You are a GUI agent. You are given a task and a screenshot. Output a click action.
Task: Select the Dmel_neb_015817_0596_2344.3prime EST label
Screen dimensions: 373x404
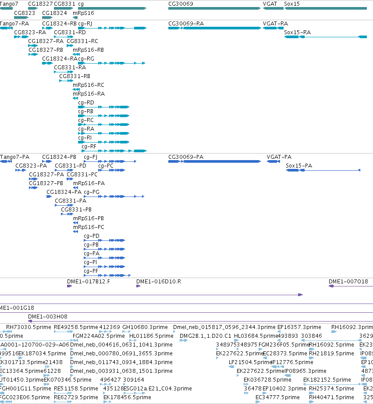[224, 327]
